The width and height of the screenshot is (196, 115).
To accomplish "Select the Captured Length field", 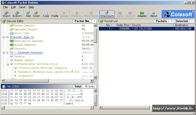I will click(x=26, y=29).
